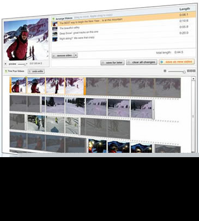Screen dimensions: 199x221
Task: Click the timeline scrollbar up arrow
Action: [194, 79]
